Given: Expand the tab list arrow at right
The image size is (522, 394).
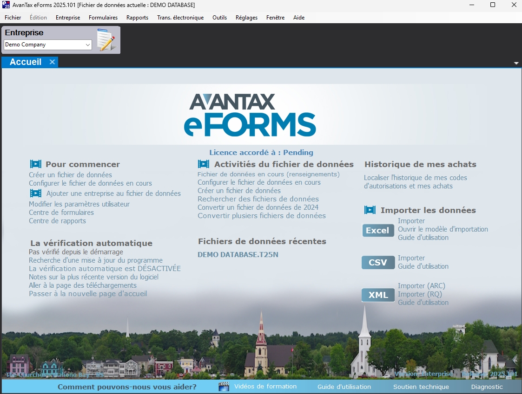Looking at the screenshot, I should tap(516, 63).
